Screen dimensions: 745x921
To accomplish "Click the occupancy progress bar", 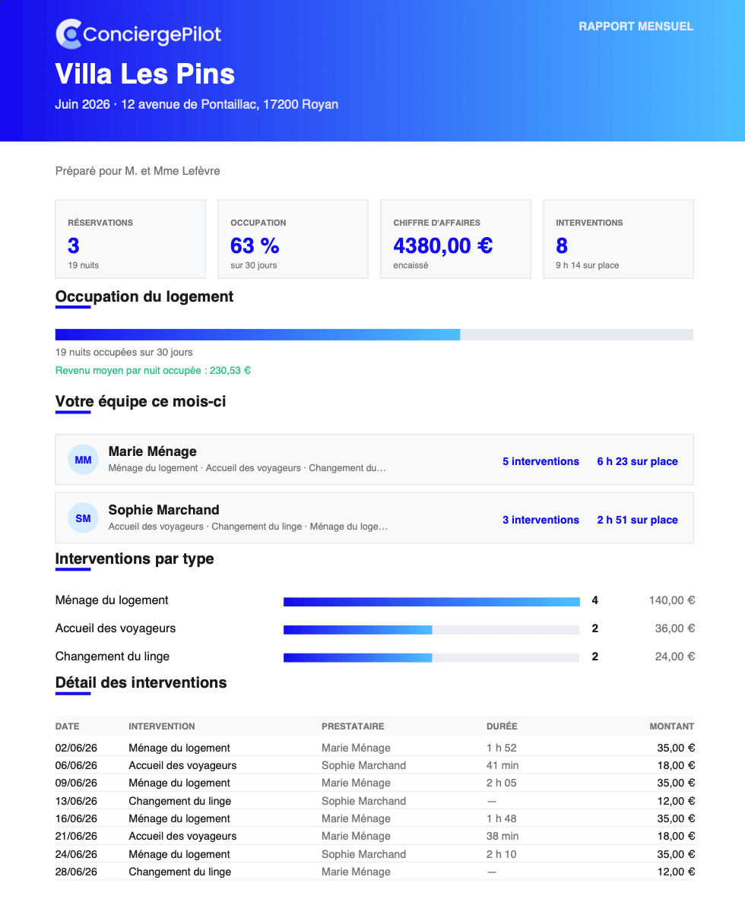I will [374, 334].
